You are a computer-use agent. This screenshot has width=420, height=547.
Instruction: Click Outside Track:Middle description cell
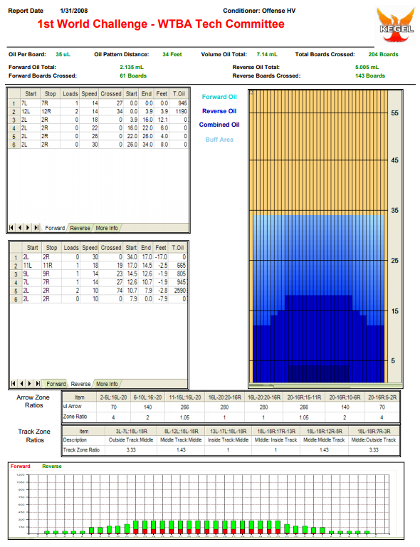131,440
